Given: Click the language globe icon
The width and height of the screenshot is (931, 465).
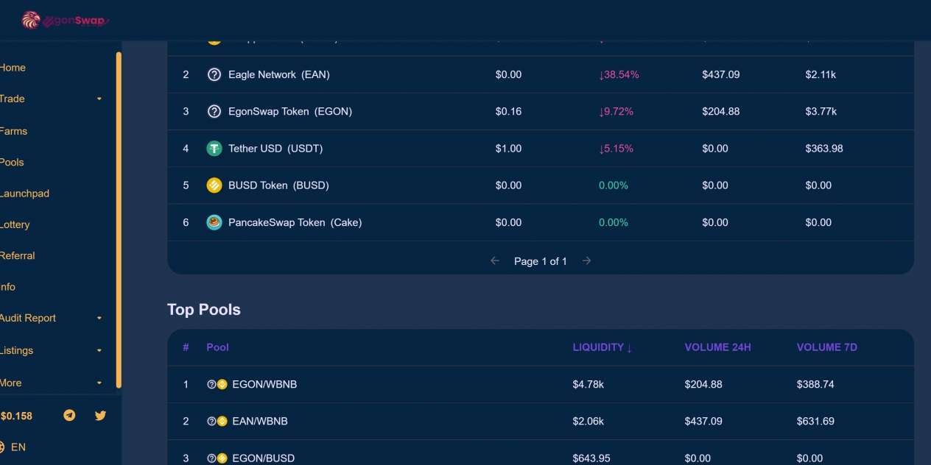Looking at the screenshot, I should coord(1,447).
